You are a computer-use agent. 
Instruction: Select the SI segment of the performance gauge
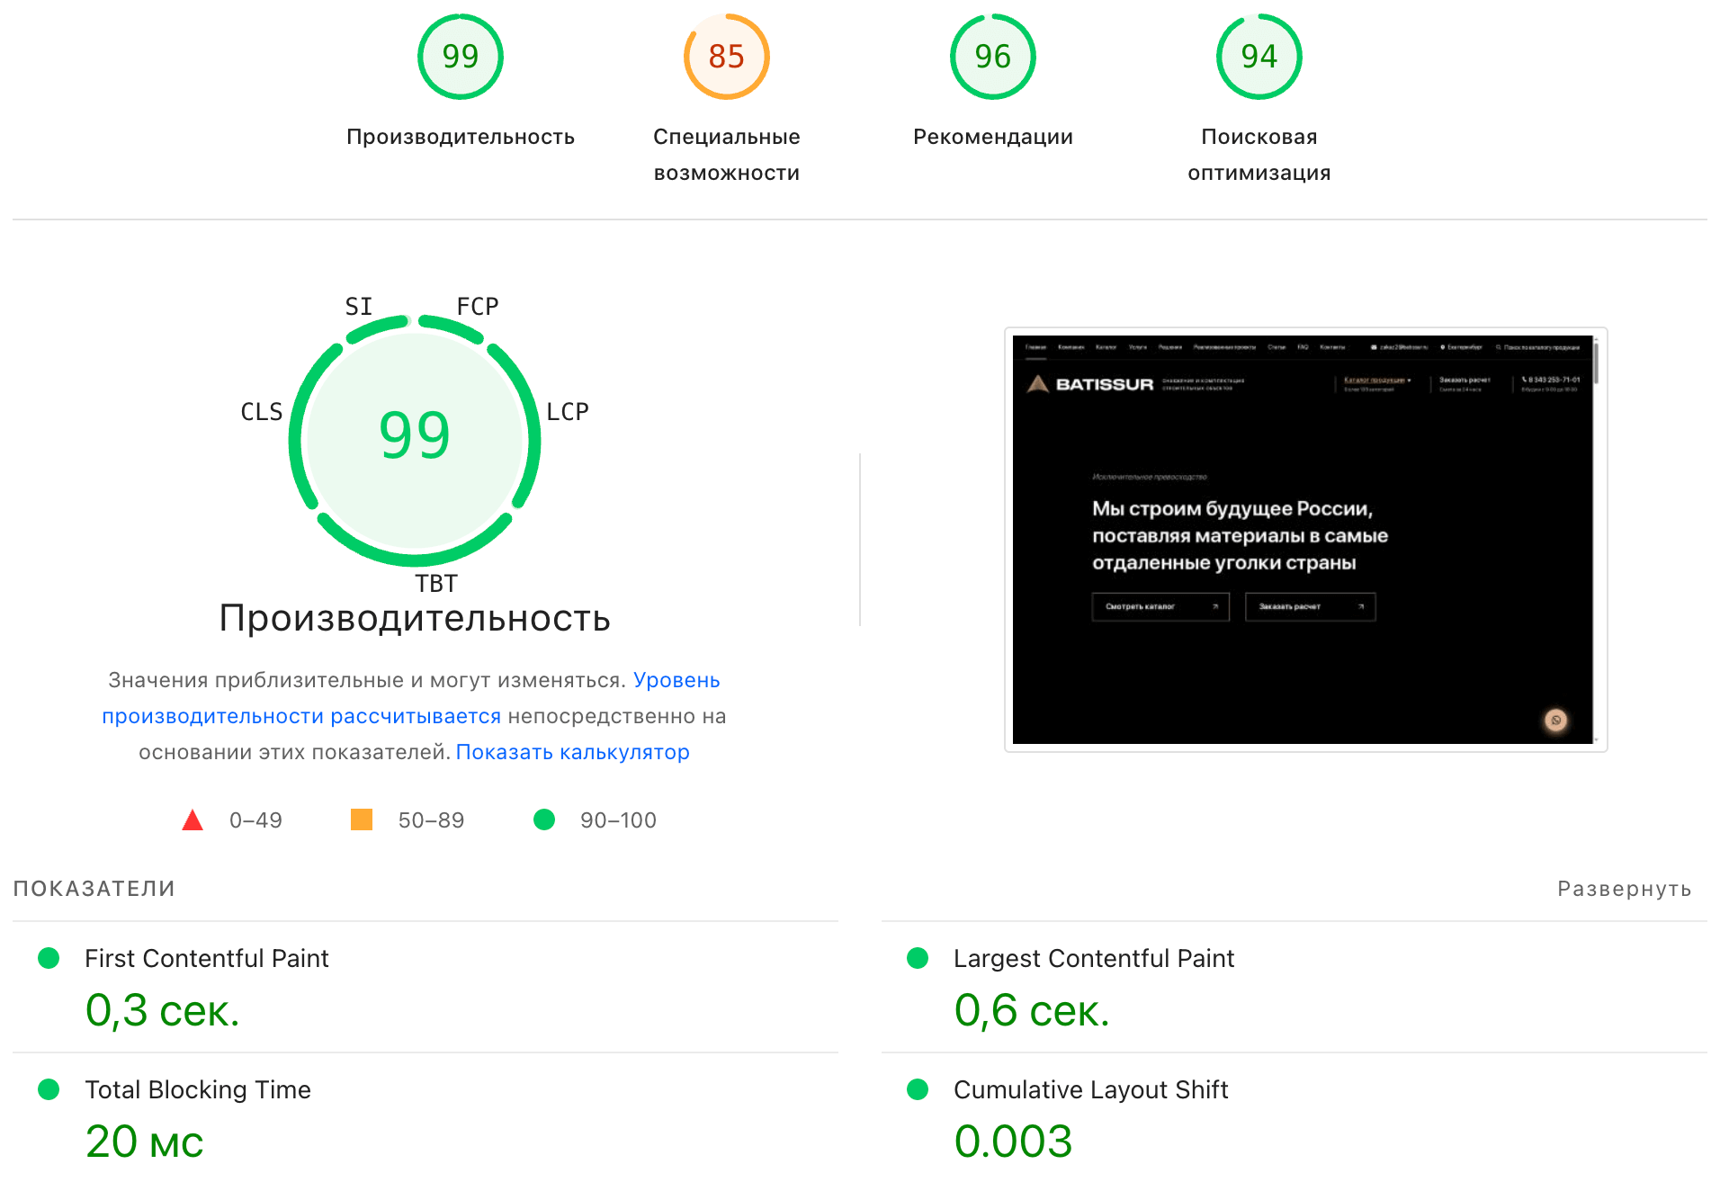click(x=376, y=328)
